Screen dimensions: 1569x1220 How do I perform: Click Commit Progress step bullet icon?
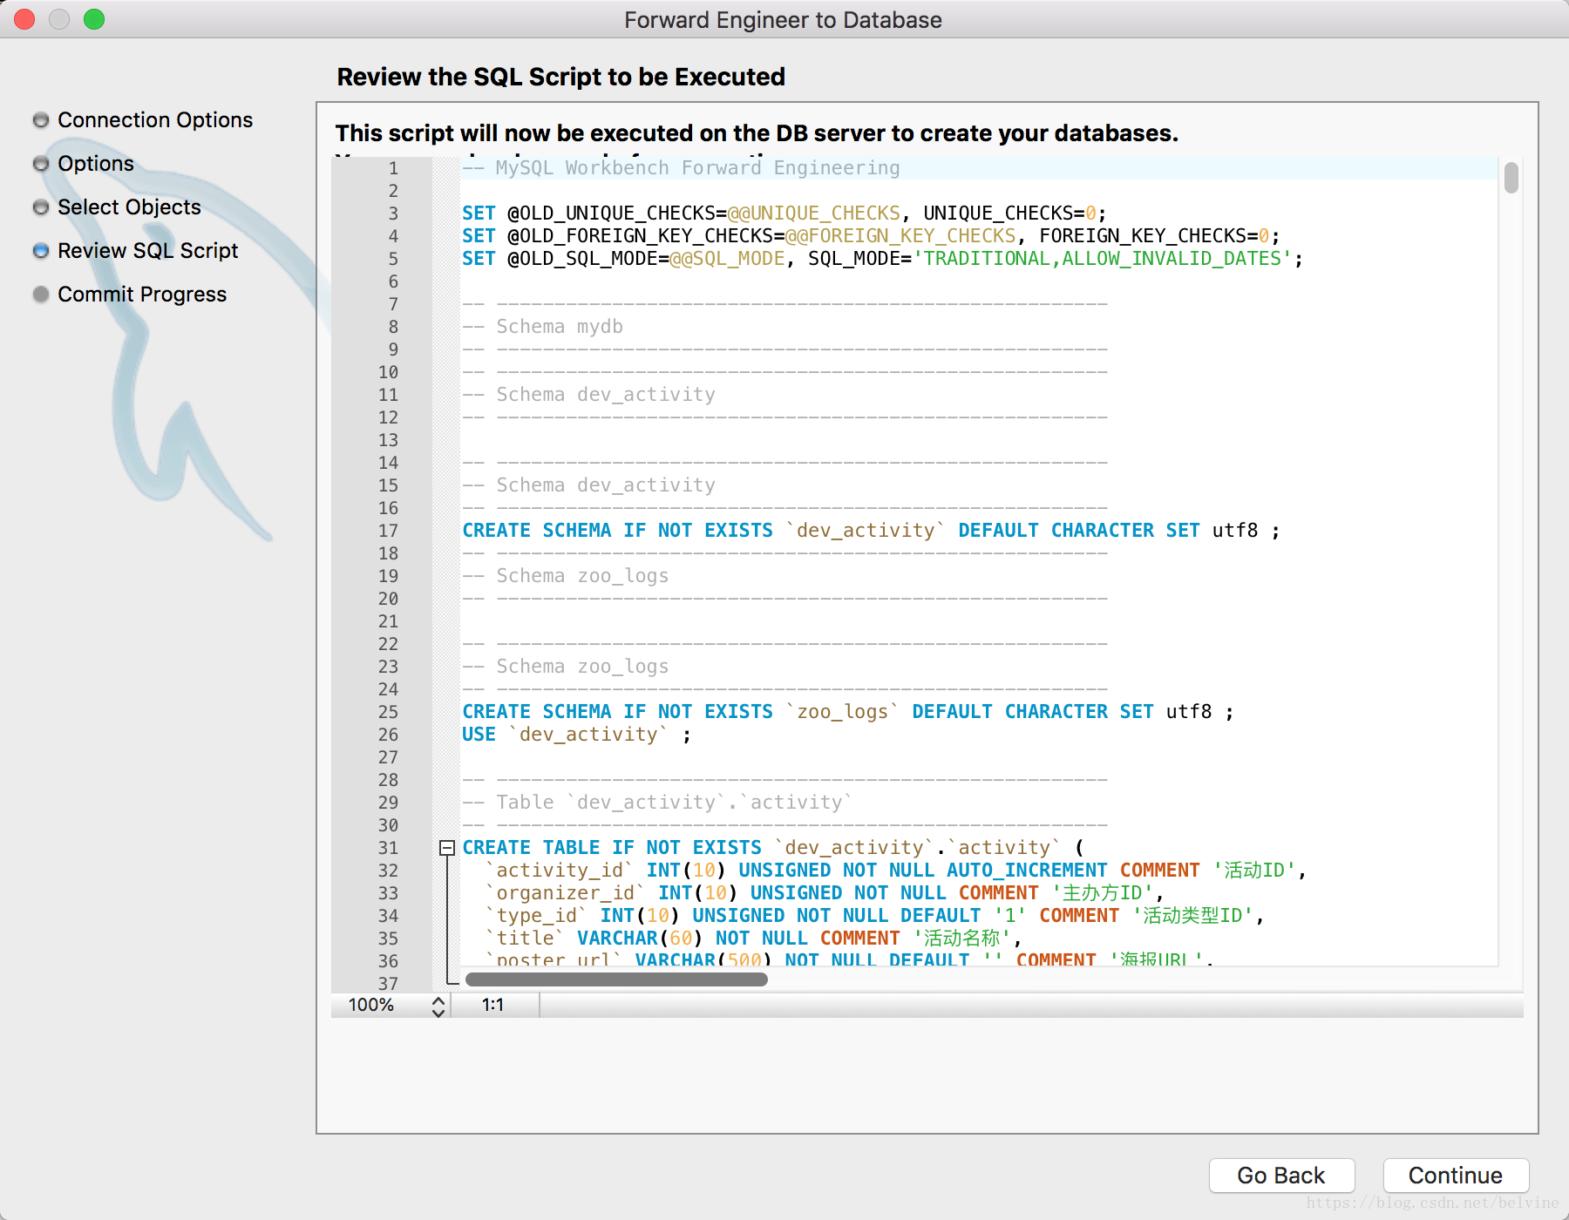[x=40, y=294]
